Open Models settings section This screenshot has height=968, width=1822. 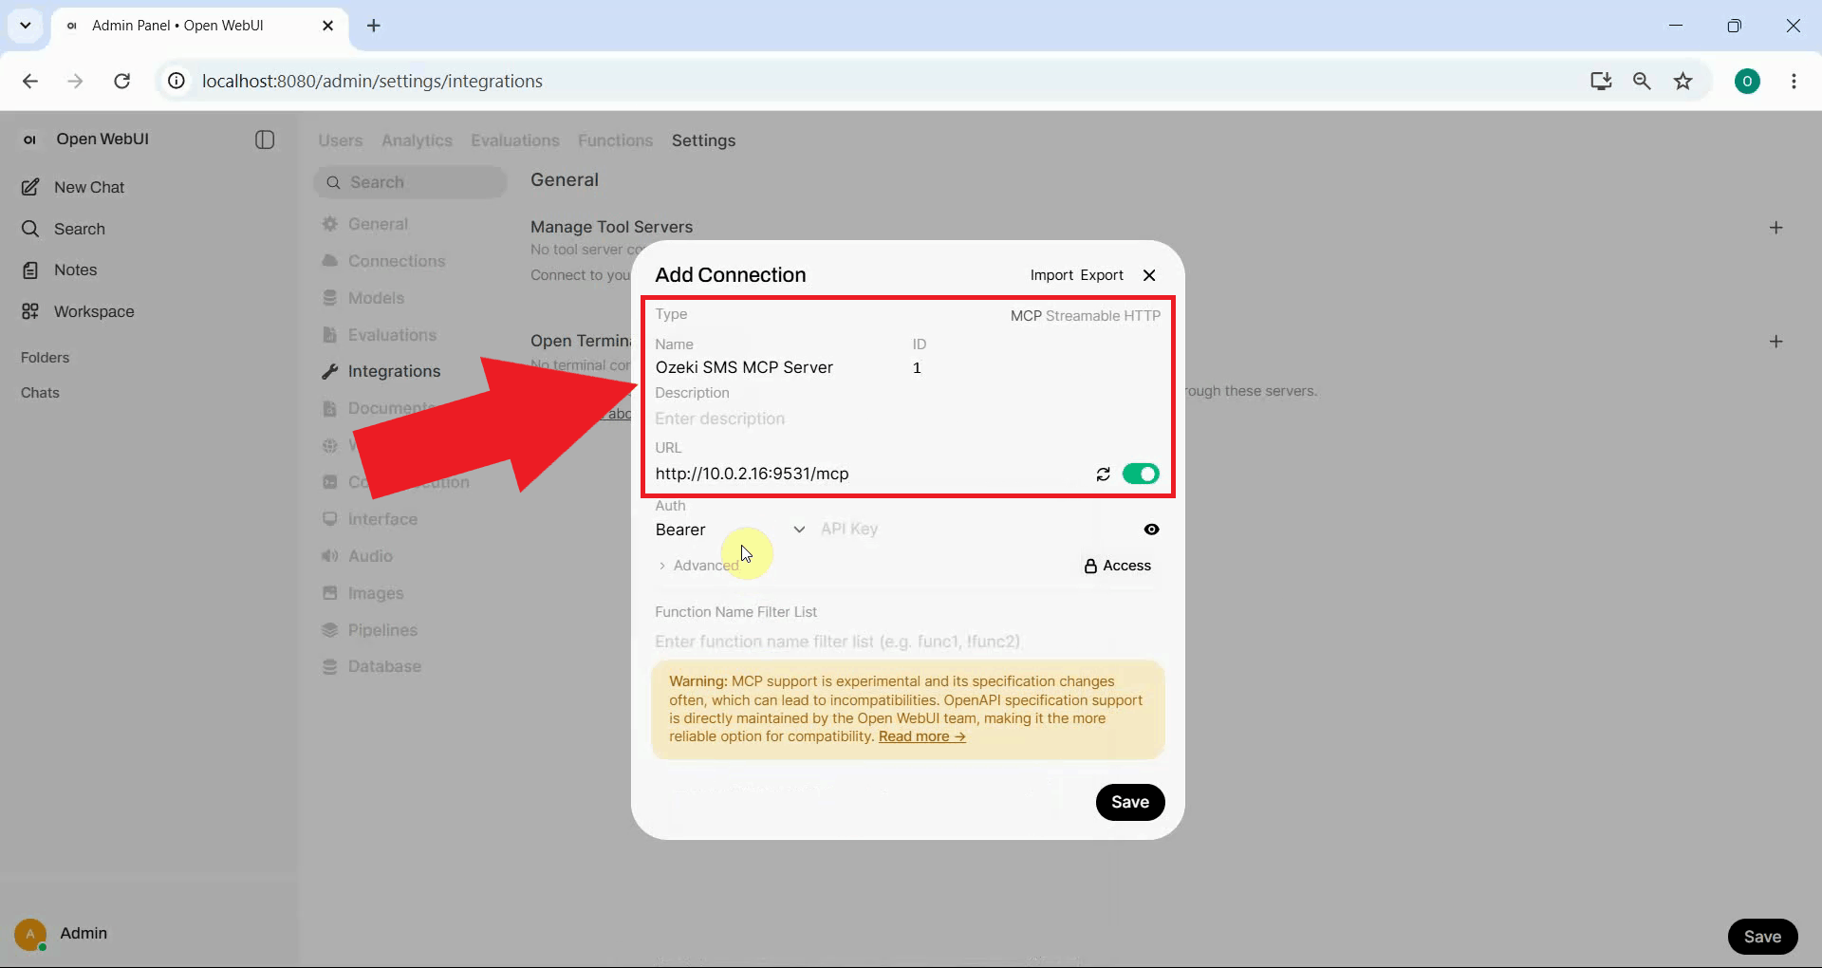coord(363,298)
